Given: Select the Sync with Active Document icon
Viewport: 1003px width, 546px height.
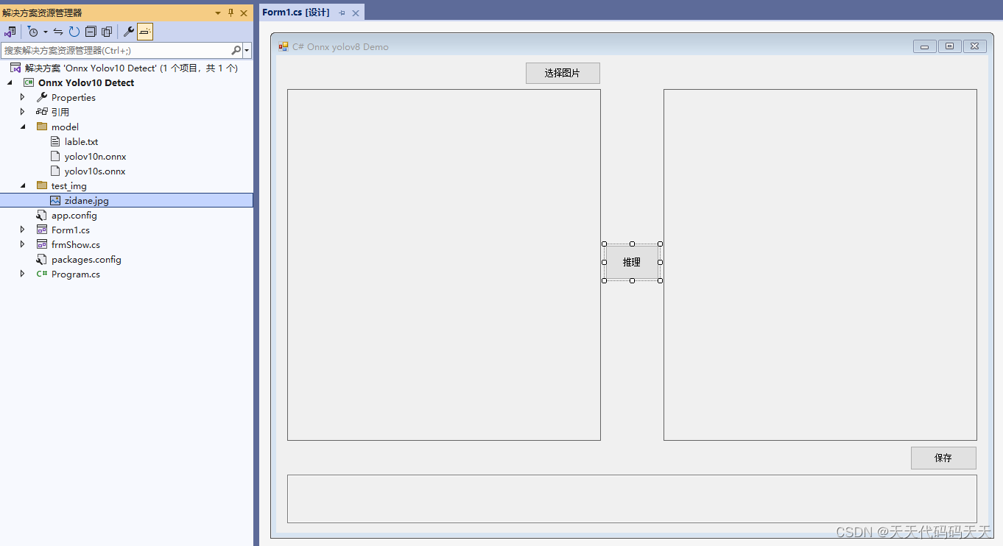Looking at the screenshot, I should click(x=57, y=31).
